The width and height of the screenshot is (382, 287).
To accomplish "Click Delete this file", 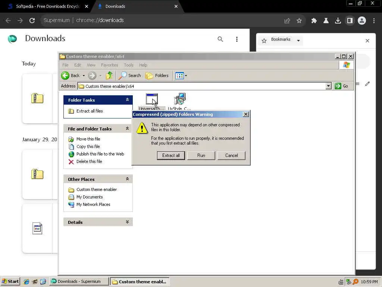I will pos(89,161).
